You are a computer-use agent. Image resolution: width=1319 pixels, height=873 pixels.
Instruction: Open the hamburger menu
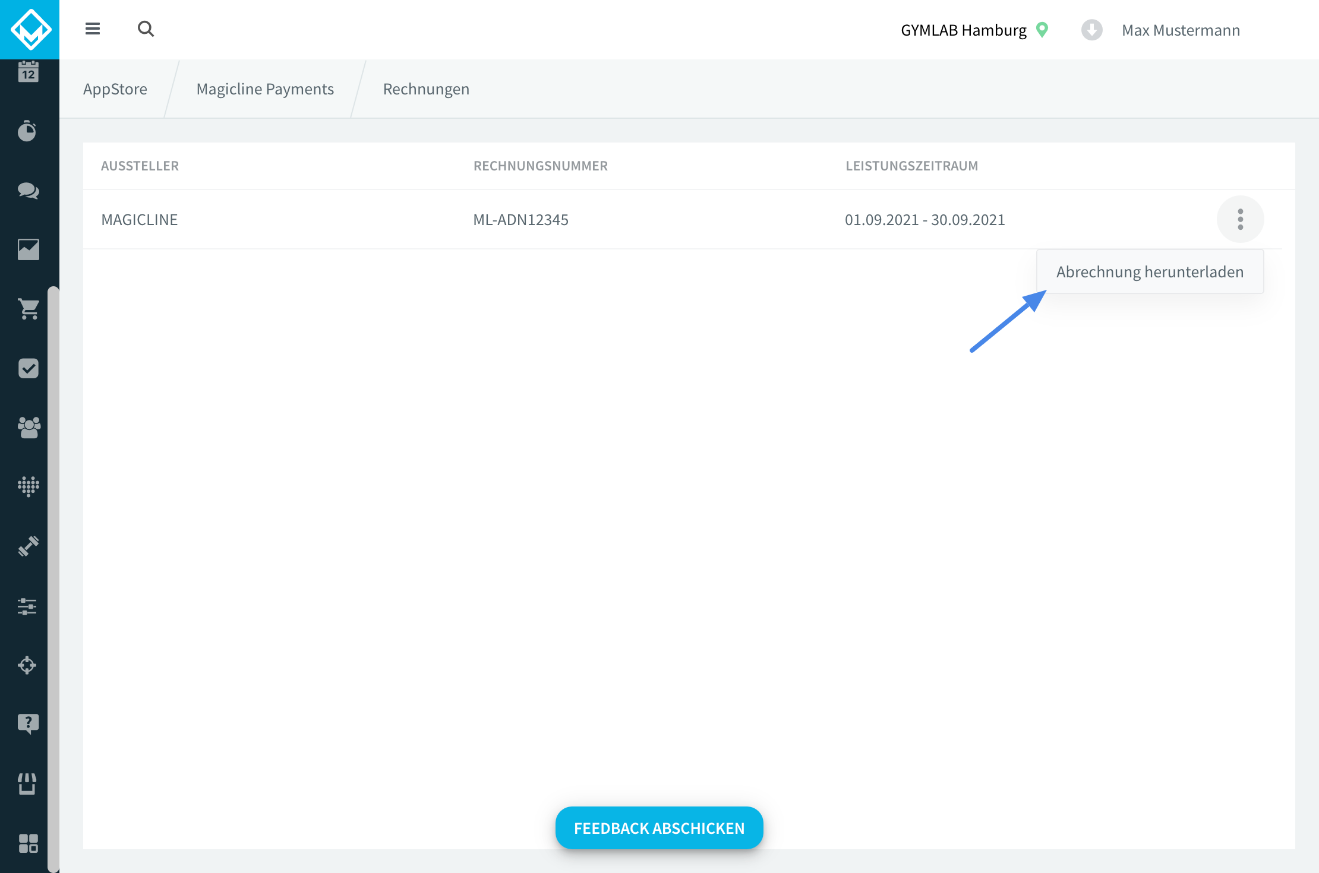(x=93, y=29)
